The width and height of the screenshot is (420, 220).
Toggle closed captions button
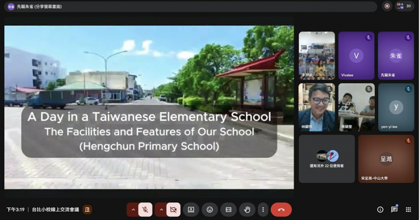[229, 210]
